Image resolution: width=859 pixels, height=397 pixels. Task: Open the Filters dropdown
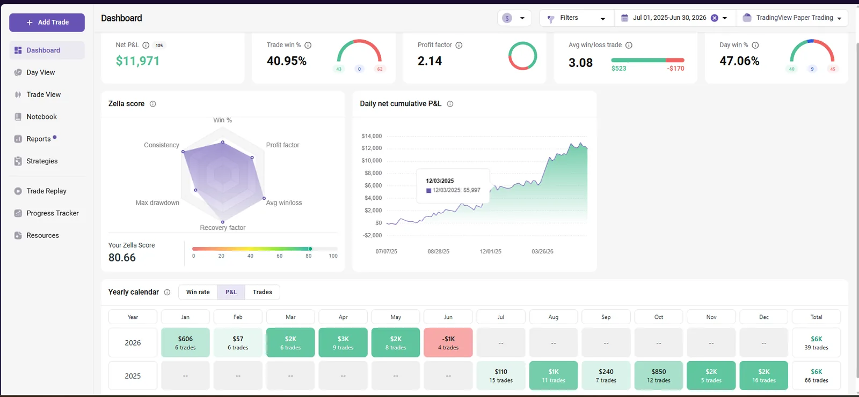pyautogui.click(x=577, y=18)
